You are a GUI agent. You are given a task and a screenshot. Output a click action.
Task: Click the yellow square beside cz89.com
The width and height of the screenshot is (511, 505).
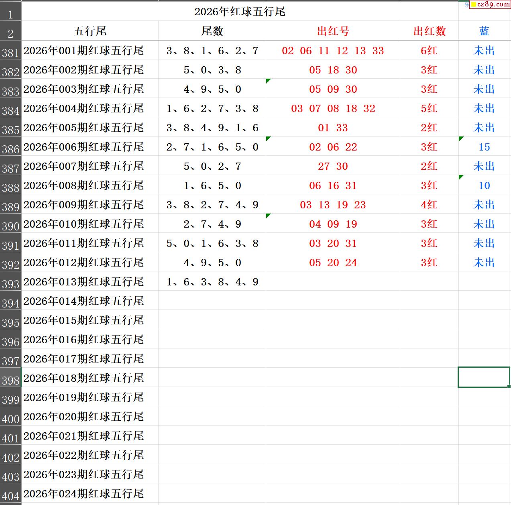pos(473,4)
